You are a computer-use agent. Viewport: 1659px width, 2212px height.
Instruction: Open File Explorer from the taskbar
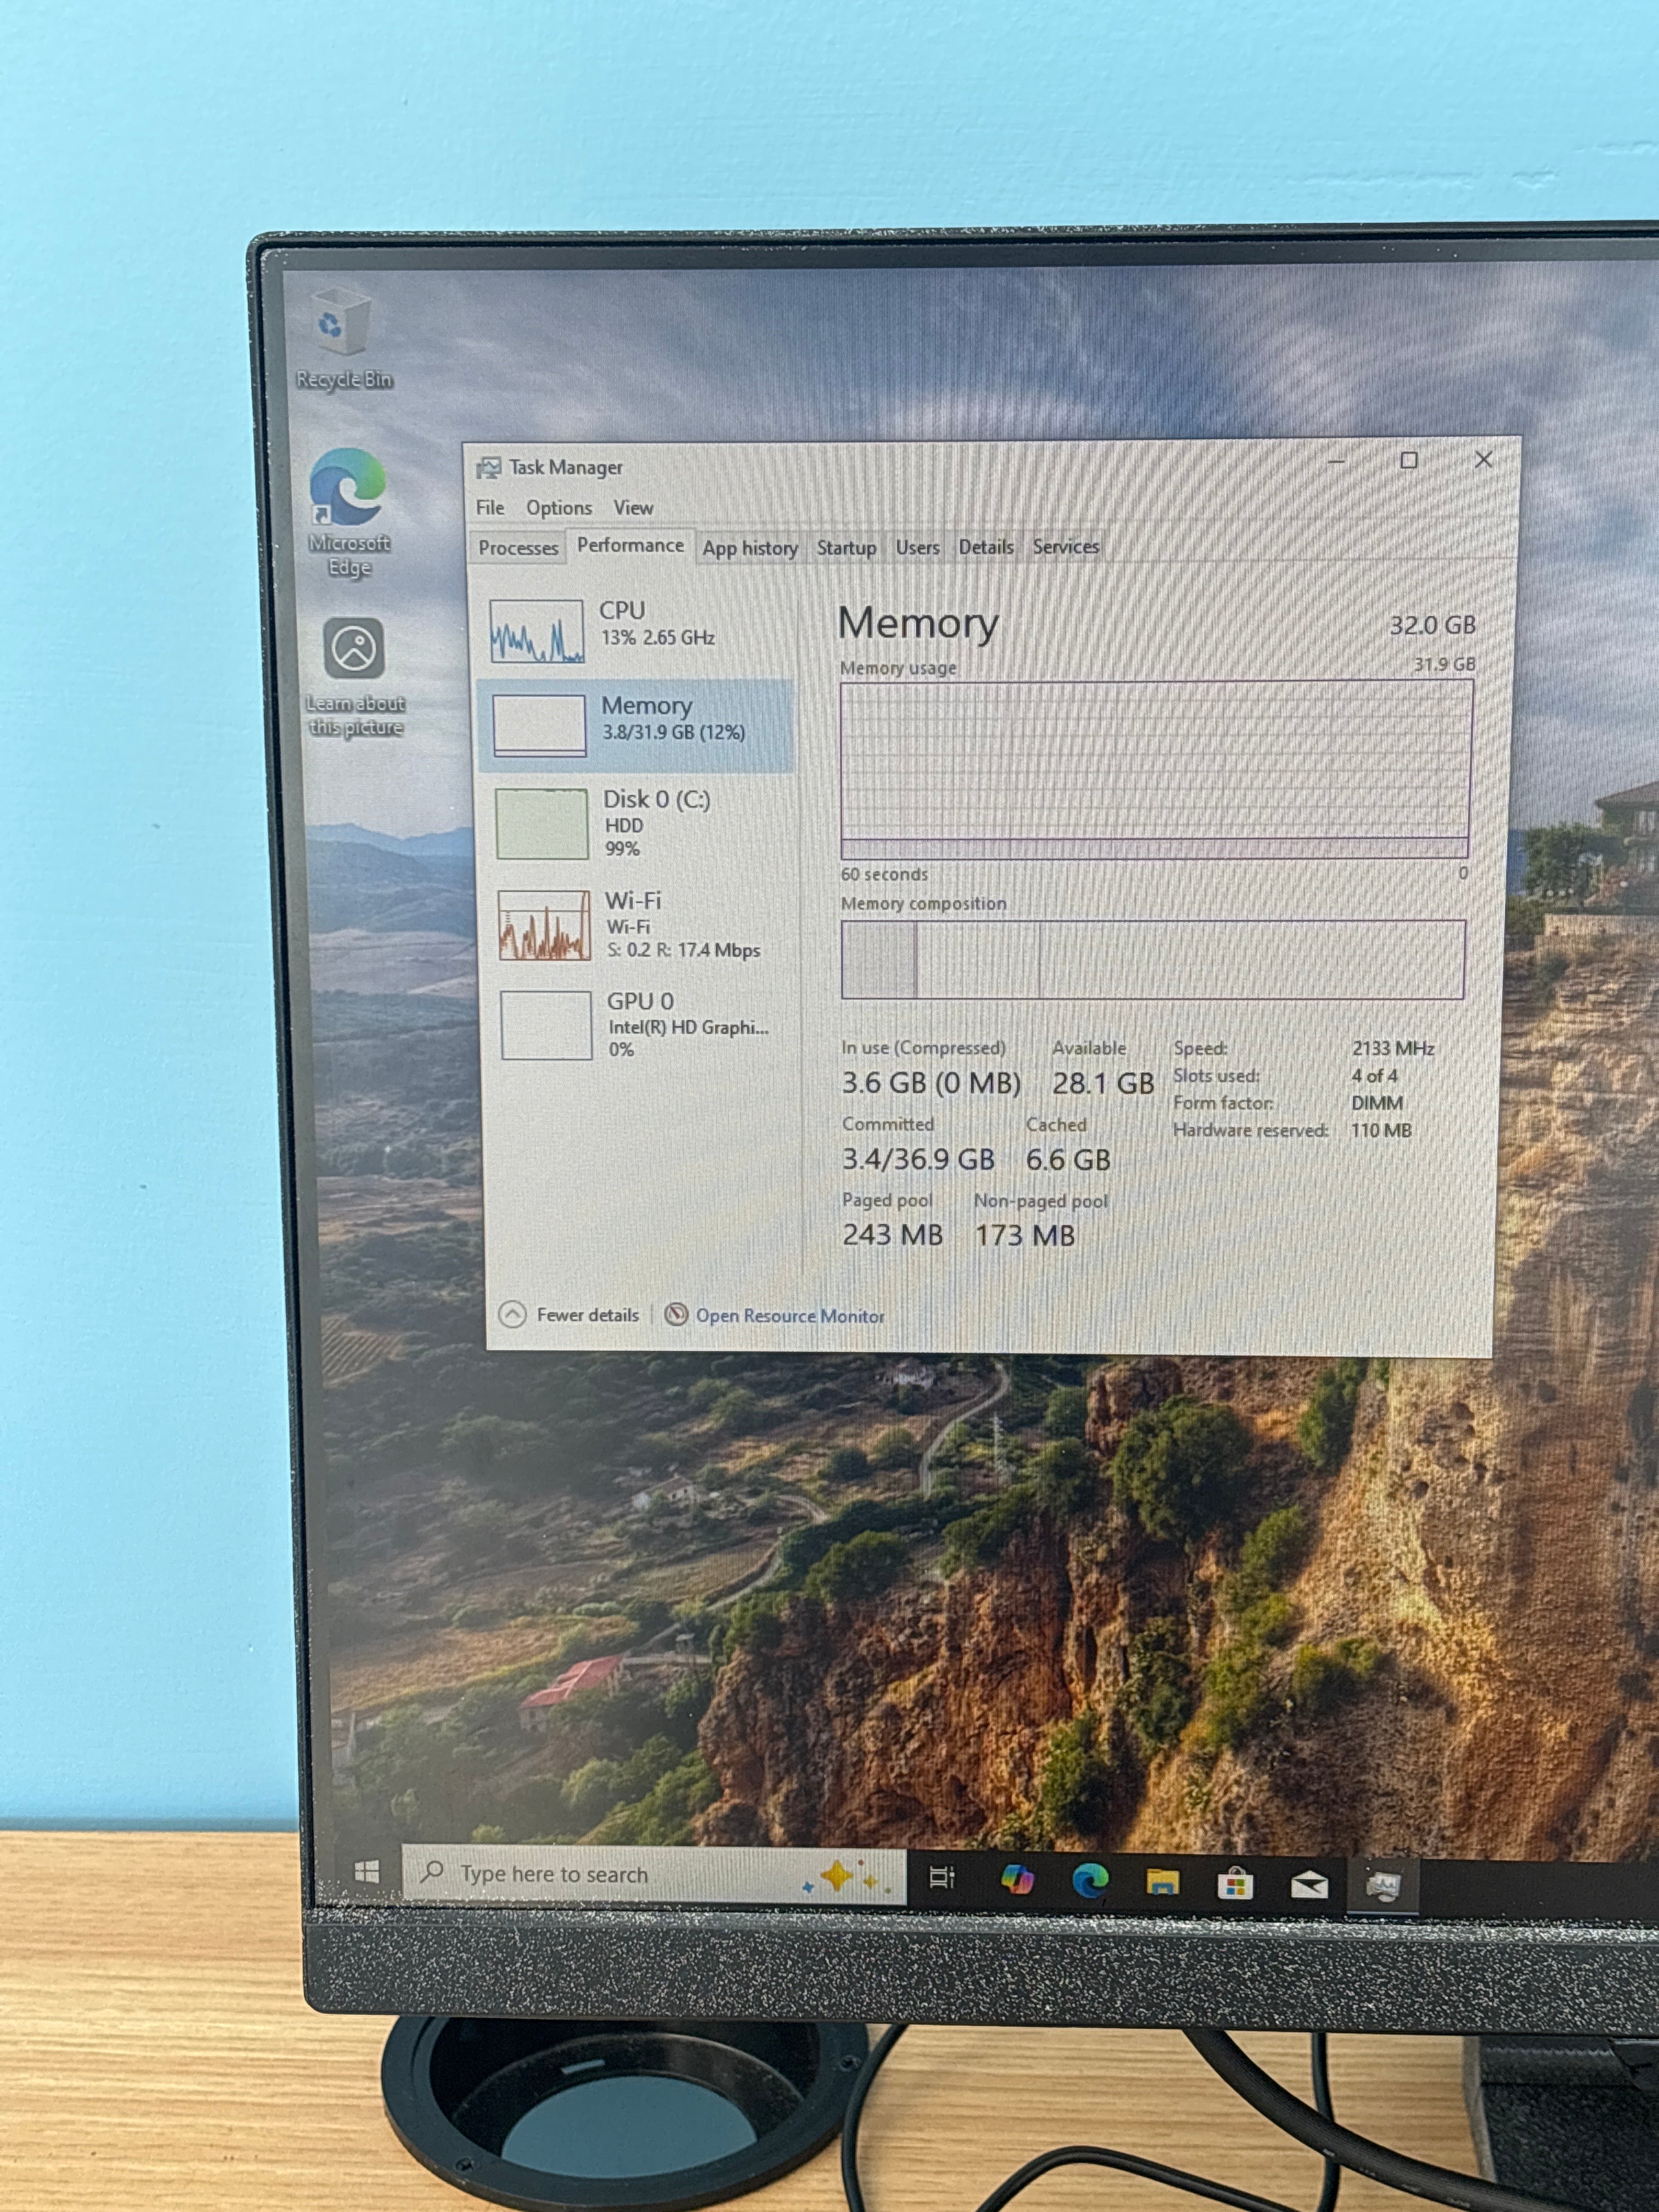click(x=1162, y=1883)
